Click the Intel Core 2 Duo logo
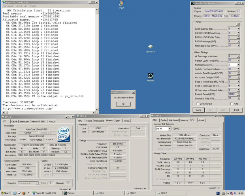Image resolution: width=245 pixels, height=196 pixels. tap(64, 134)
